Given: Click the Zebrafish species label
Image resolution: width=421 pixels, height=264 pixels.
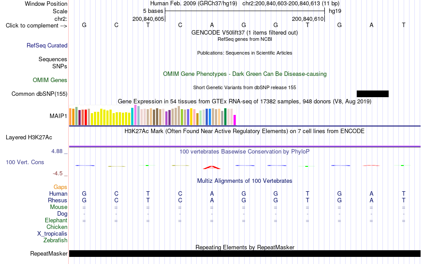Looking at the screenshot, I should coord(55,240).
